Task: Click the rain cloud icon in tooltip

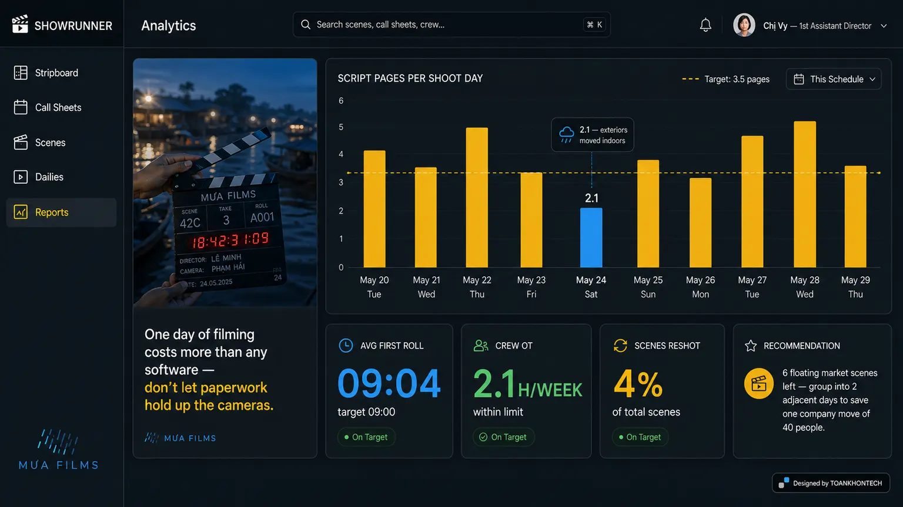Action: [567, 134]
